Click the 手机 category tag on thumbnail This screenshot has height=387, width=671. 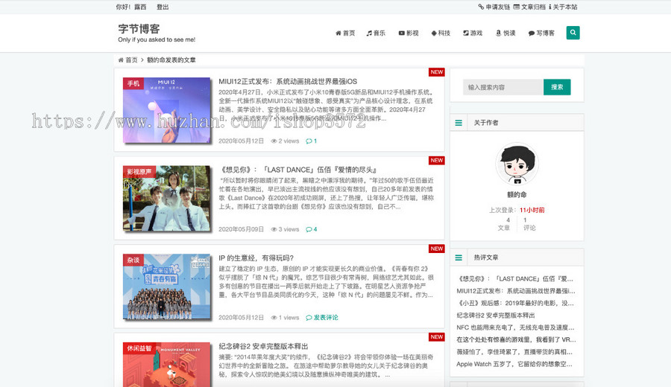tap(133, 83)
